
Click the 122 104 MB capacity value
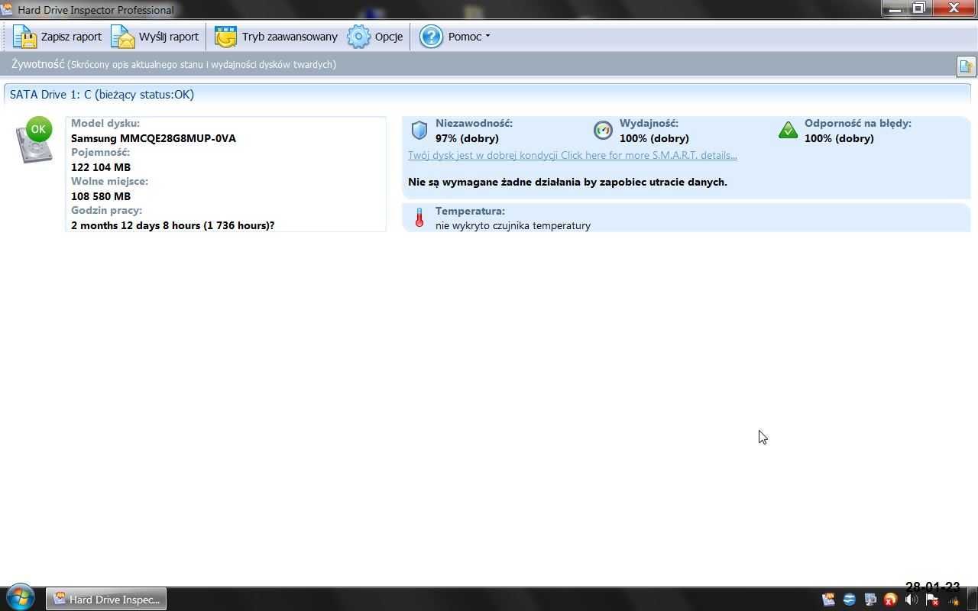[101, 167]
